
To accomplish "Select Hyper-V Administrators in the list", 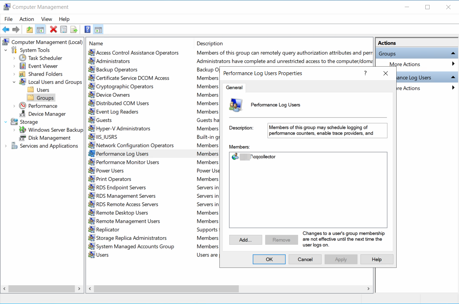I will pos(123,129).
